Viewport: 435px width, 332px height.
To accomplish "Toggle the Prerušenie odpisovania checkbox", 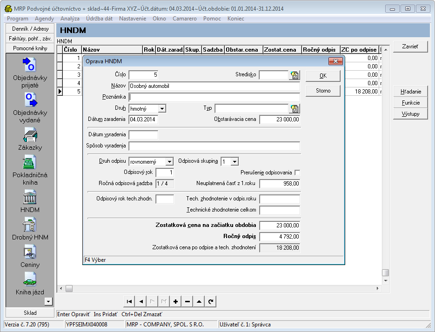I will pyautogui.click(x=297, y=173).
